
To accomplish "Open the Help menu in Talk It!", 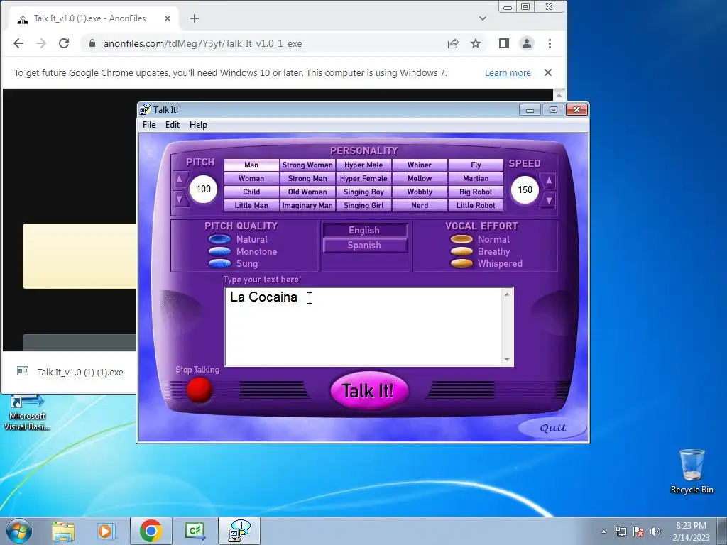I will pos(199,125).
